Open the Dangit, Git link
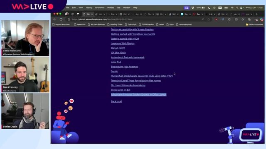 pyautogui.click(x=118, y=48)
